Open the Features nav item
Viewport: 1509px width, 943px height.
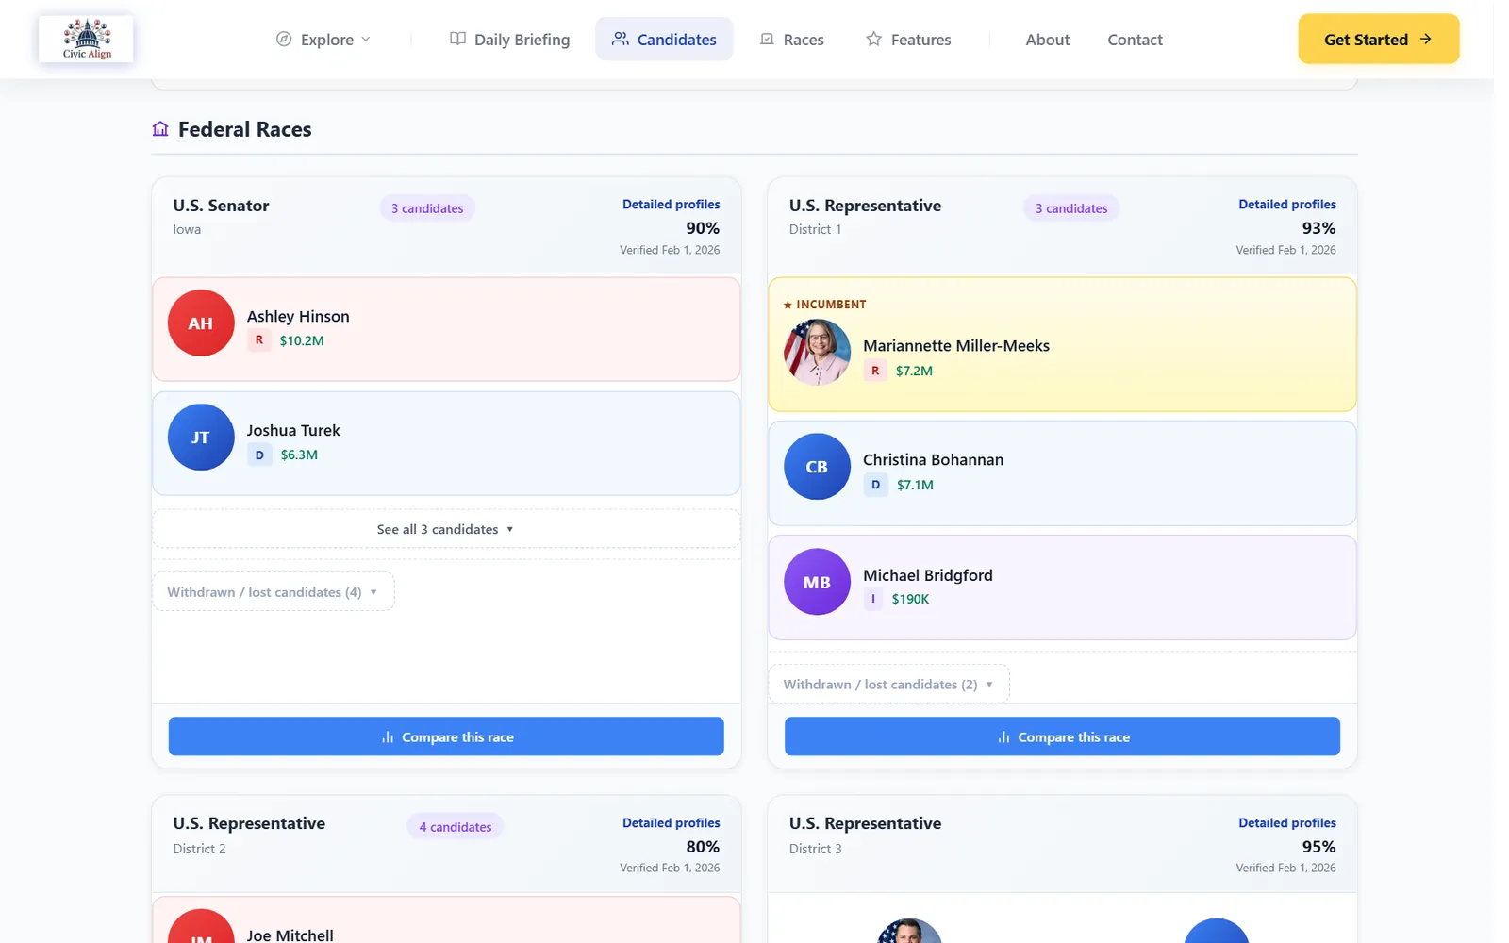(x=909, y=39)
